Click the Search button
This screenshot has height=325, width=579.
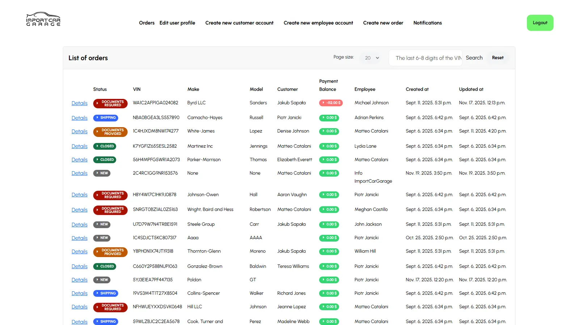click(x=474, y=58)
